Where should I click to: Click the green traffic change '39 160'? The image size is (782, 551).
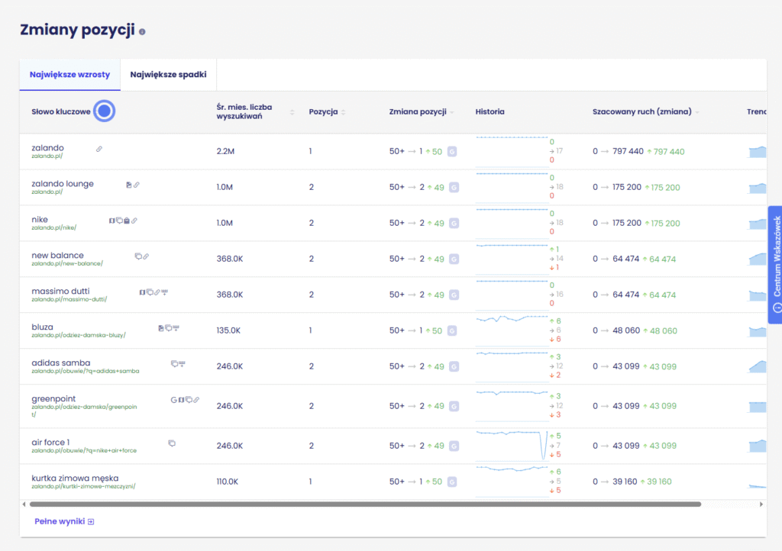[659, 482]
